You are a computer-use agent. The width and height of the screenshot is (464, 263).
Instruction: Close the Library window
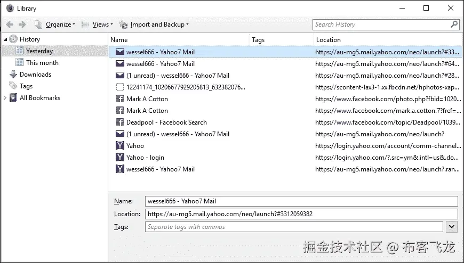450,8
